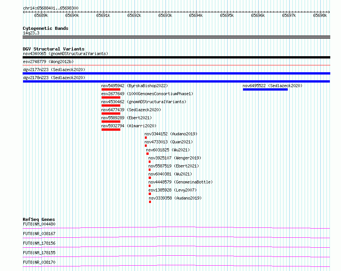Click the 65689k ruler position
Image resolution: width=341 pixels, height=271 pixels.
click(41, 15)
